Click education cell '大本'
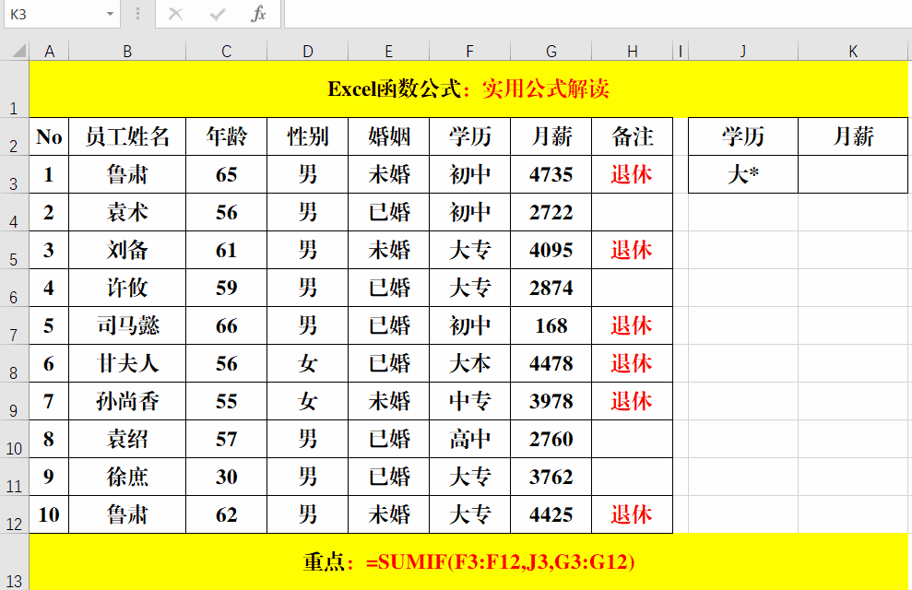912x590 pixels. (x=470, y=363)
